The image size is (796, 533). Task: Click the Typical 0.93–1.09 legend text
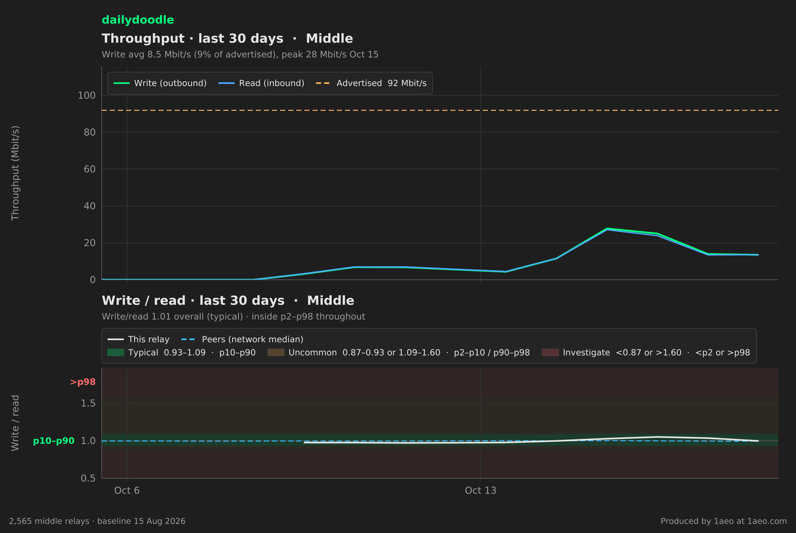tap(192, 353)
